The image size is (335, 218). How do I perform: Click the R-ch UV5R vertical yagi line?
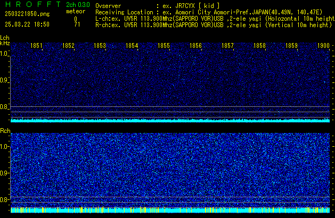[x=214, y=25]
